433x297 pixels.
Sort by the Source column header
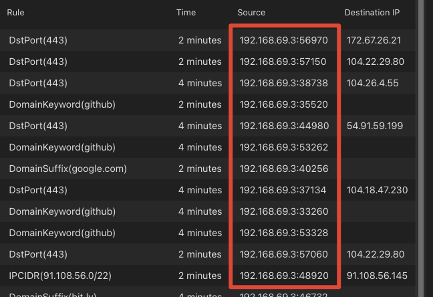[251, 13]
